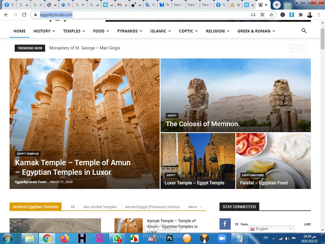Open WhatsApp from the taskbar
The image size is (325, 244).
point(117,238)
